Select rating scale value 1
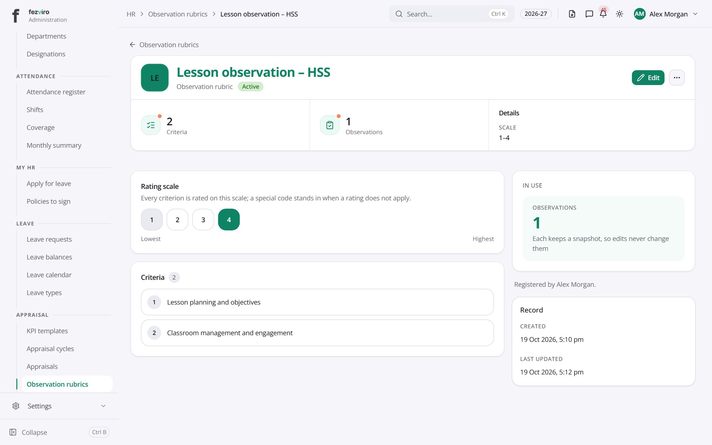712x445 pixels. click(x=152, y=220)
